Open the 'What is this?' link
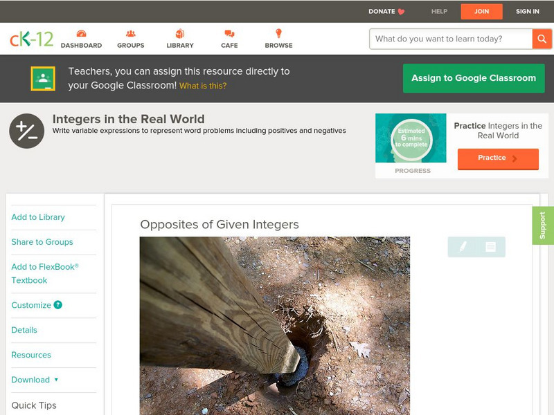The image size is (554, 415). (x=203, y=86)
